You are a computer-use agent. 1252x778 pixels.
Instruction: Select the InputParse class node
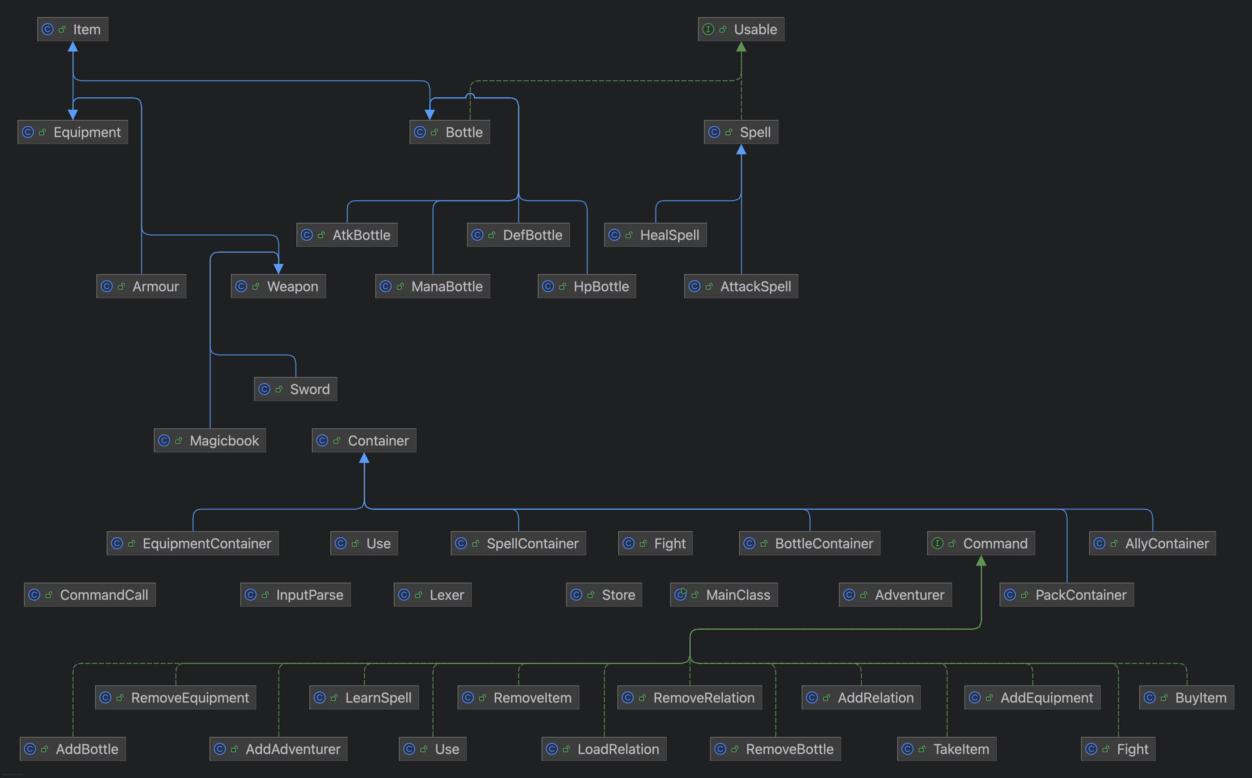pos(295,595)
